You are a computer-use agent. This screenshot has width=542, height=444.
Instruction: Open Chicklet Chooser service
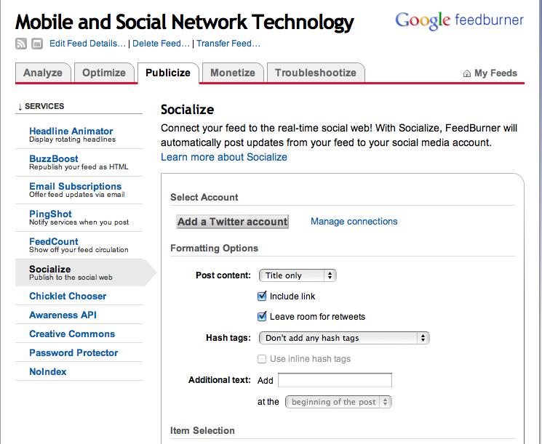[x=68, y=296]
